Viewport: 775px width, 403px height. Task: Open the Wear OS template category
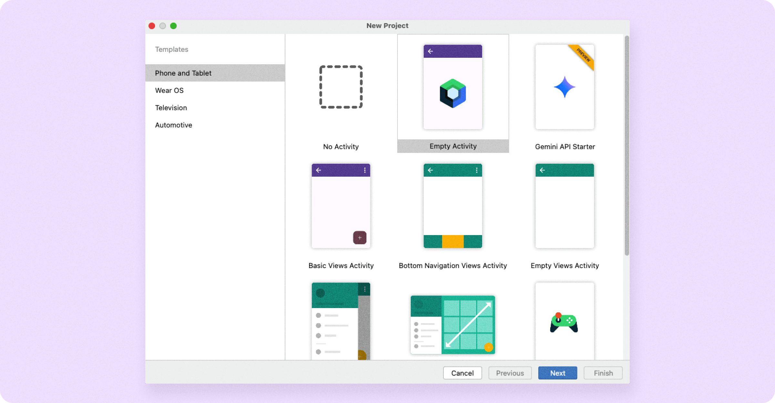[x=169, y=90]
